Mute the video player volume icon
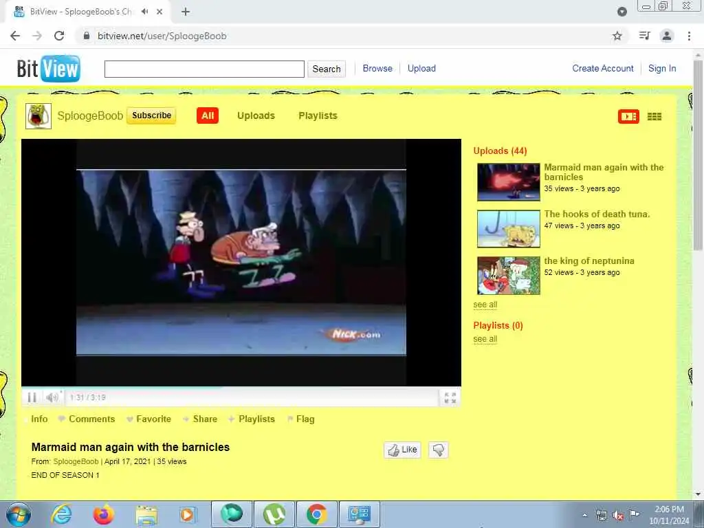The height and width of the screenshot is (528, 704). pos(52,397)
